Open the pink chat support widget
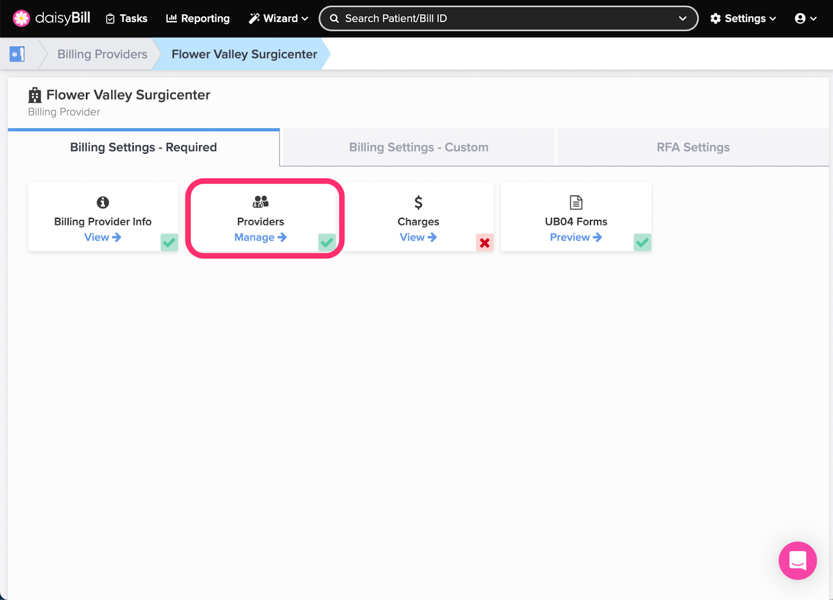Viewport: 833px width, 600px height. [798, 560]
